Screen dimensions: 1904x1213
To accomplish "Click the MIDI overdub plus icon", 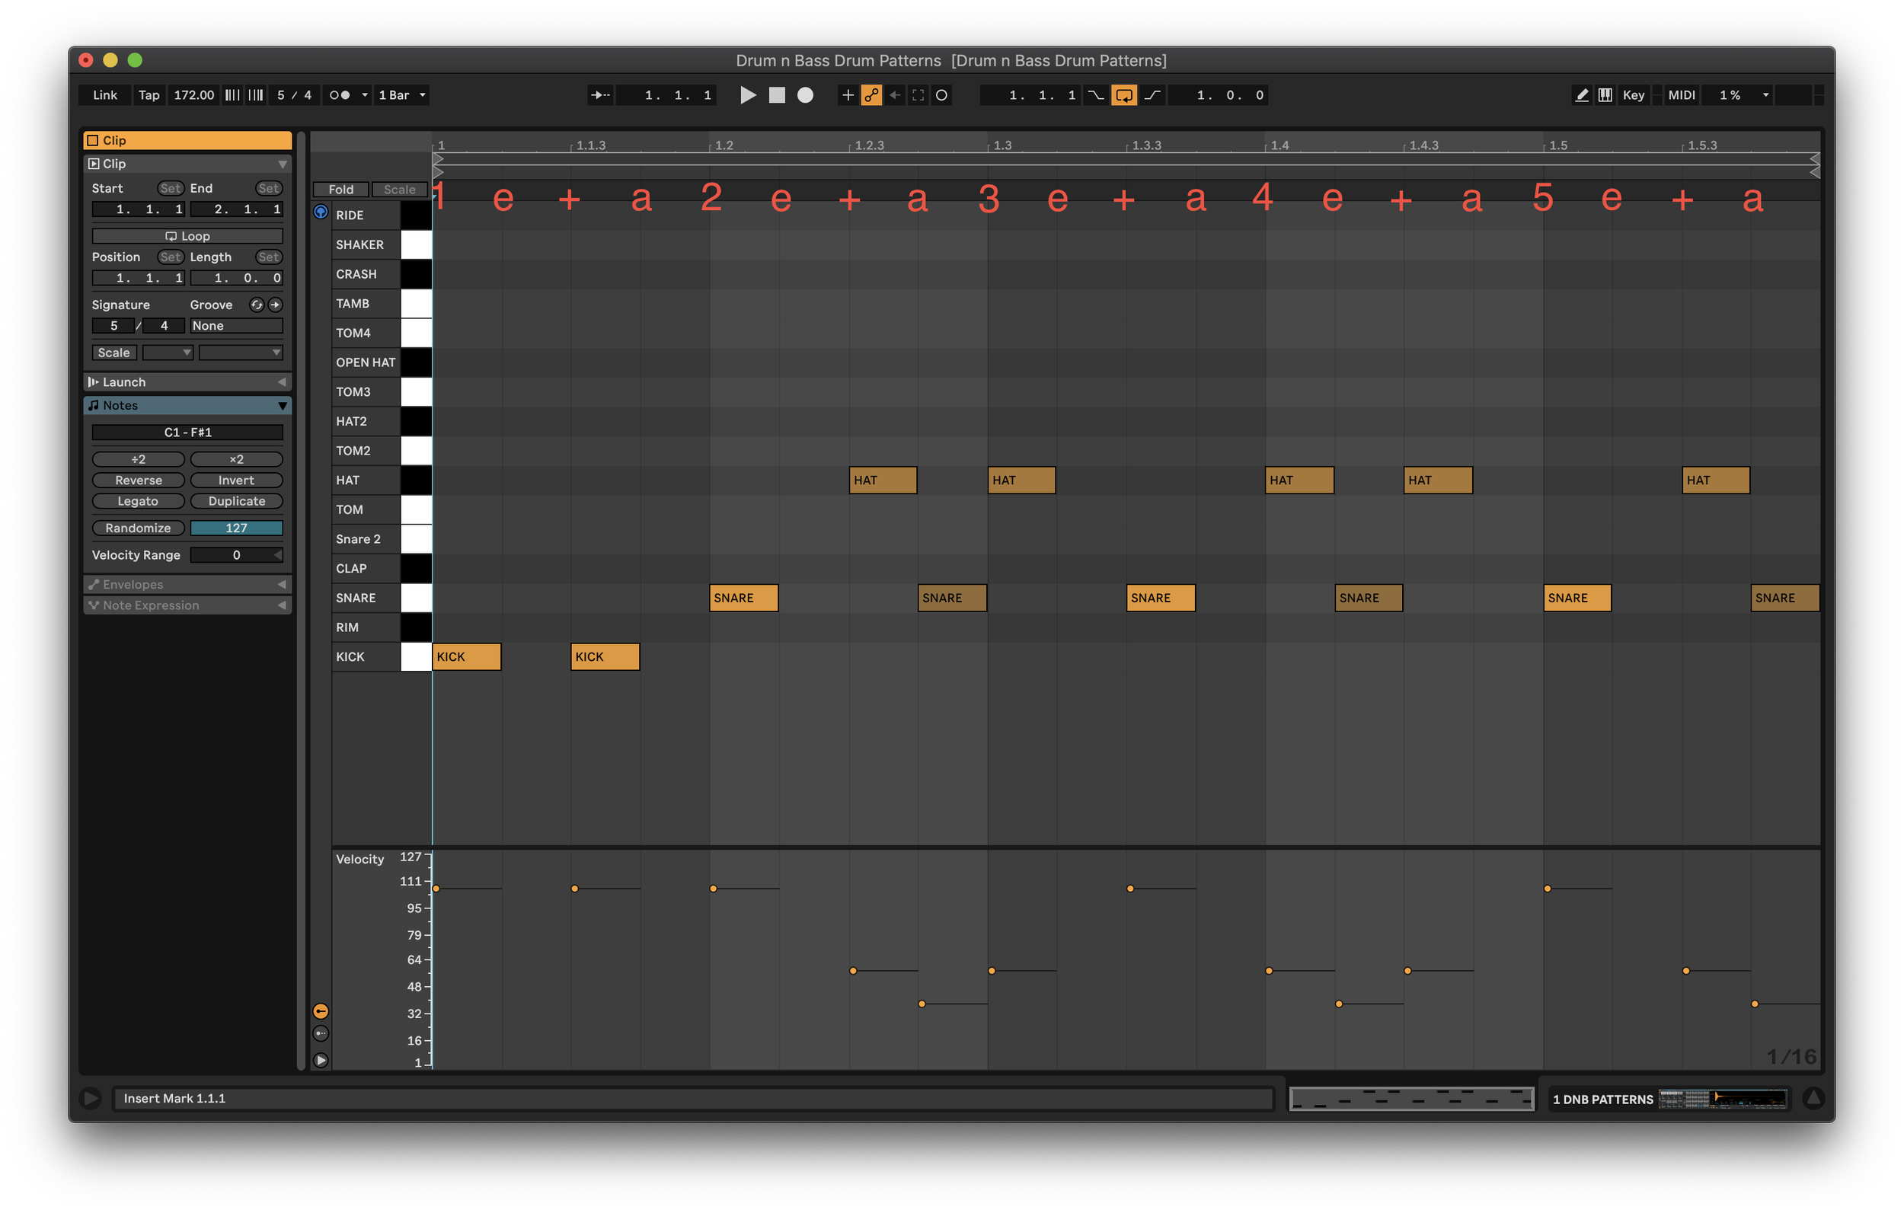I will [848, 95].
